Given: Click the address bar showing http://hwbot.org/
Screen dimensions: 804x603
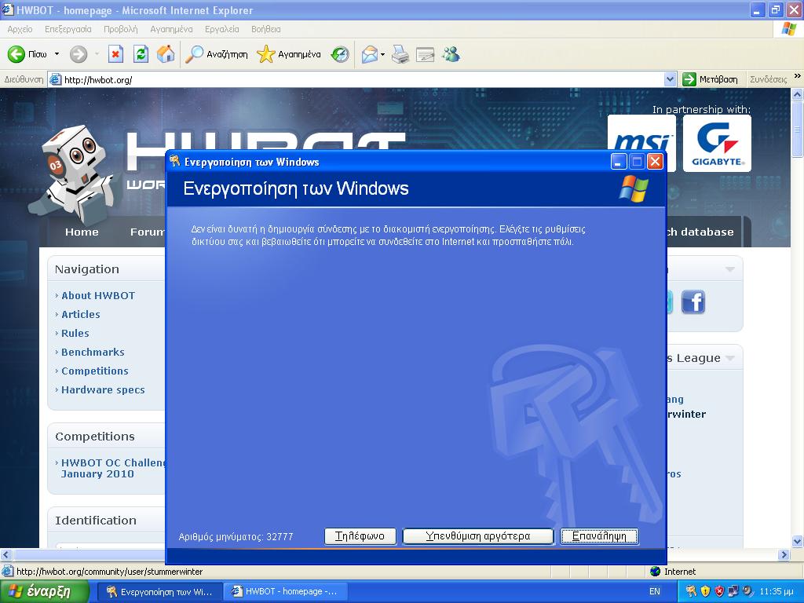Looking at the screenshot, I should coord(362,79).
